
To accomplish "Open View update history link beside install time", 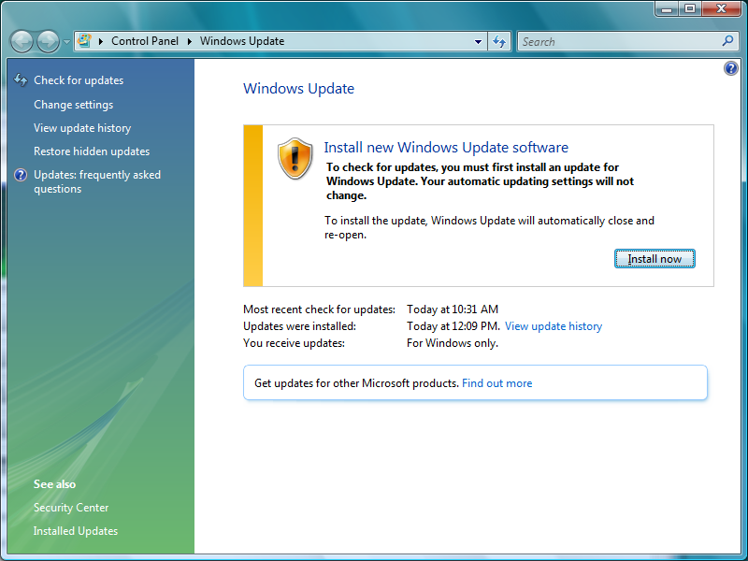I will [x=554, y=326].
